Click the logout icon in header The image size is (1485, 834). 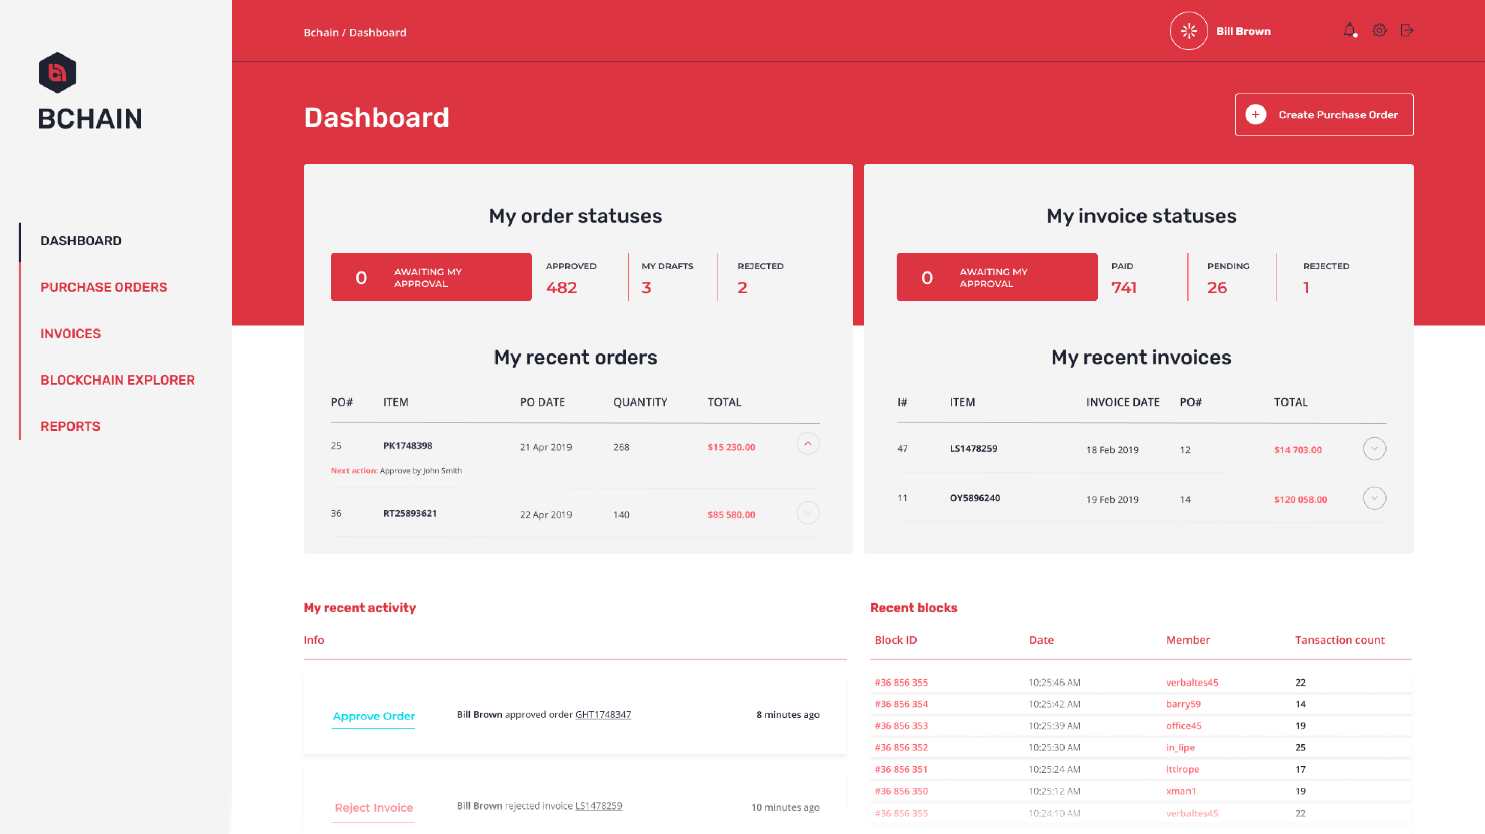click(x=1406, y=30)
